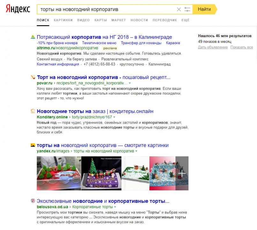
Task: Open purple С Новым Годом cake thumbnail
Action: [x=101, y=173]
